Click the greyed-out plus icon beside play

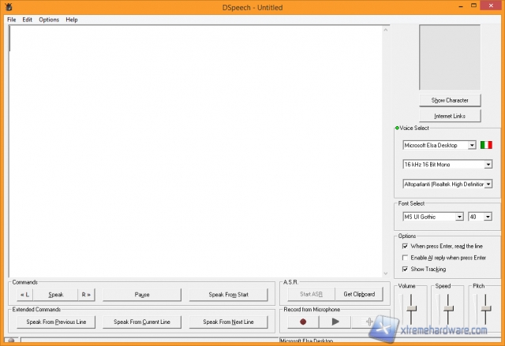368,322
